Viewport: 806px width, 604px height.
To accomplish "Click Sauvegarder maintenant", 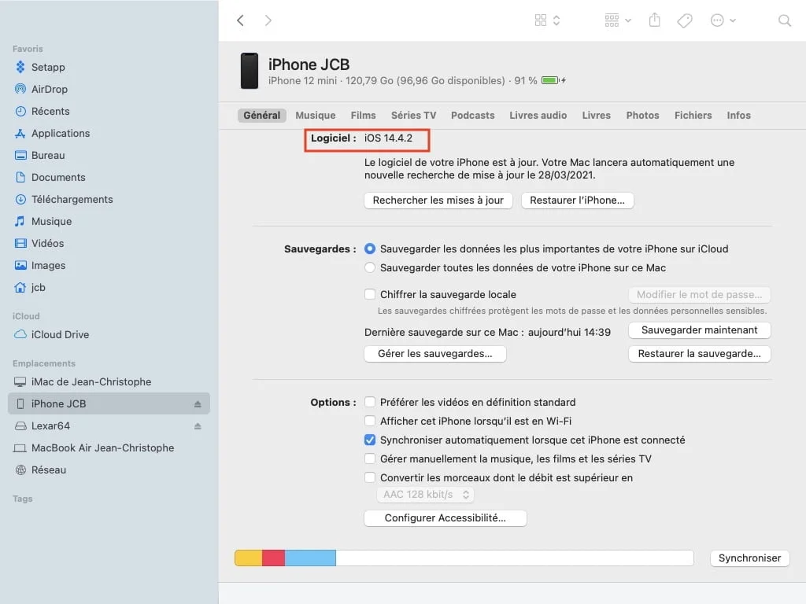I will (699, 330).
